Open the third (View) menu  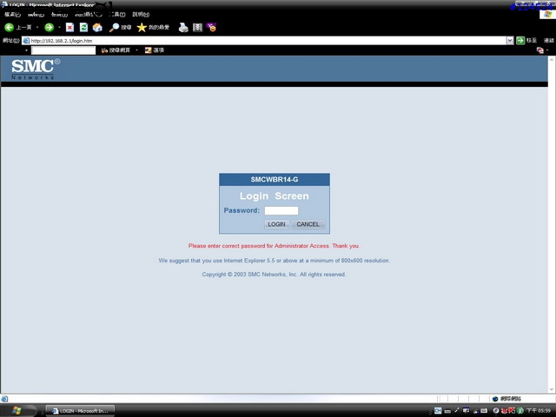tap(59, 15)
